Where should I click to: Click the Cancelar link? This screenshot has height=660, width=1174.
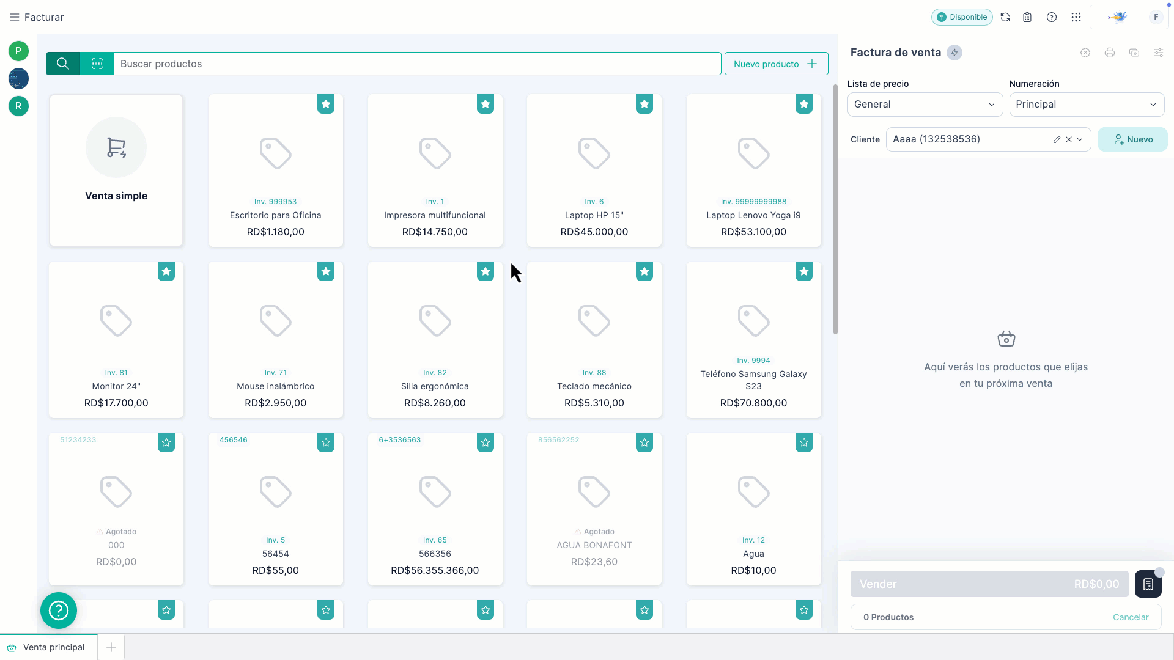point(1130,617)
